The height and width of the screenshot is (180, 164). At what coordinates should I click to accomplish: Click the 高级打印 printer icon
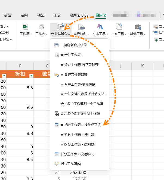81,27
